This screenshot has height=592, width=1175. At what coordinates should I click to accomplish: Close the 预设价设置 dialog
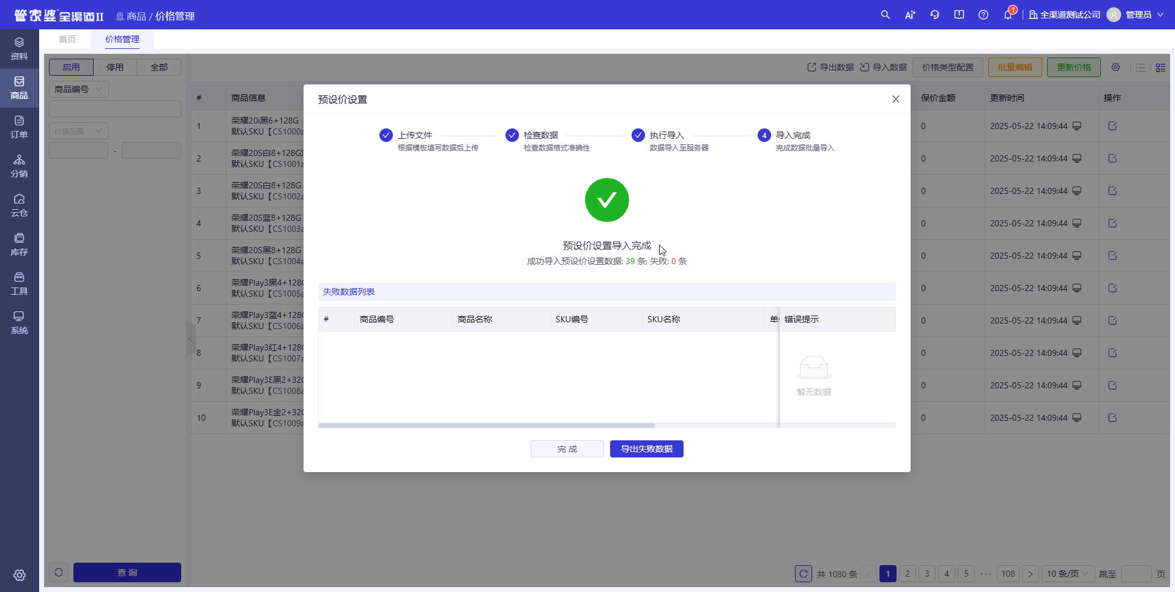(x=895, y=99)
